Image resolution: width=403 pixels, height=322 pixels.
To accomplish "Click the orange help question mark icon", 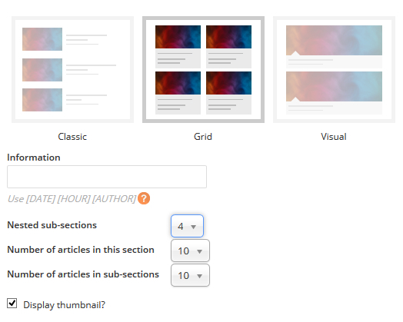I will coord(144,198).
